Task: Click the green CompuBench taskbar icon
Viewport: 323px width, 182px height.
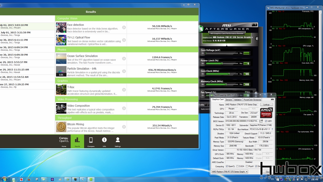Action: coord(91,179)
